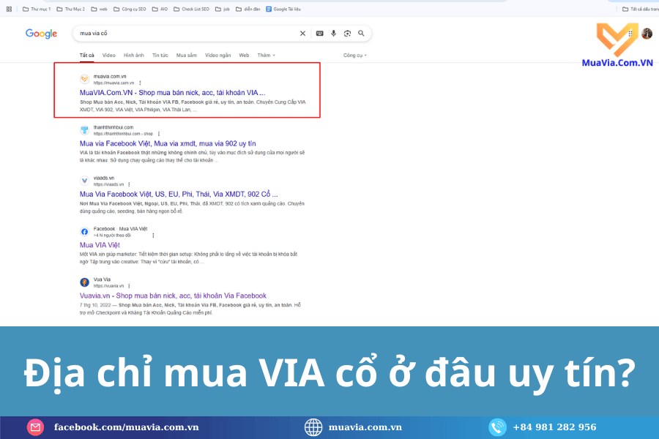Screen dimensions: 659x439
Task: Open the 'Check List SEO' bookmark folder
Action: (x=191, y=9)
